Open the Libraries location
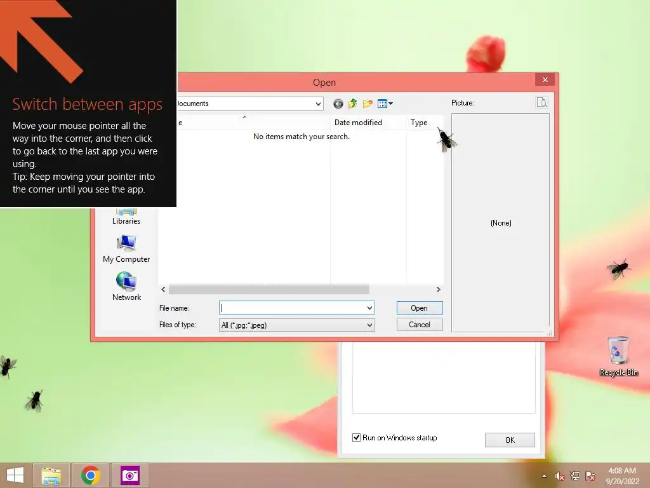This screenshot has height=488, width=650. 126,217
